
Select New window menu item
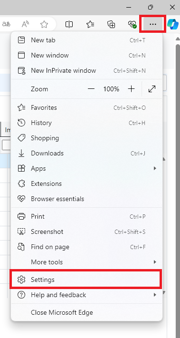point(87,56)
